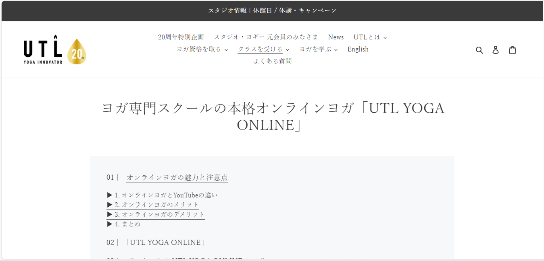
Task: Open the shopping cart icon
Action: pos(512,50)
